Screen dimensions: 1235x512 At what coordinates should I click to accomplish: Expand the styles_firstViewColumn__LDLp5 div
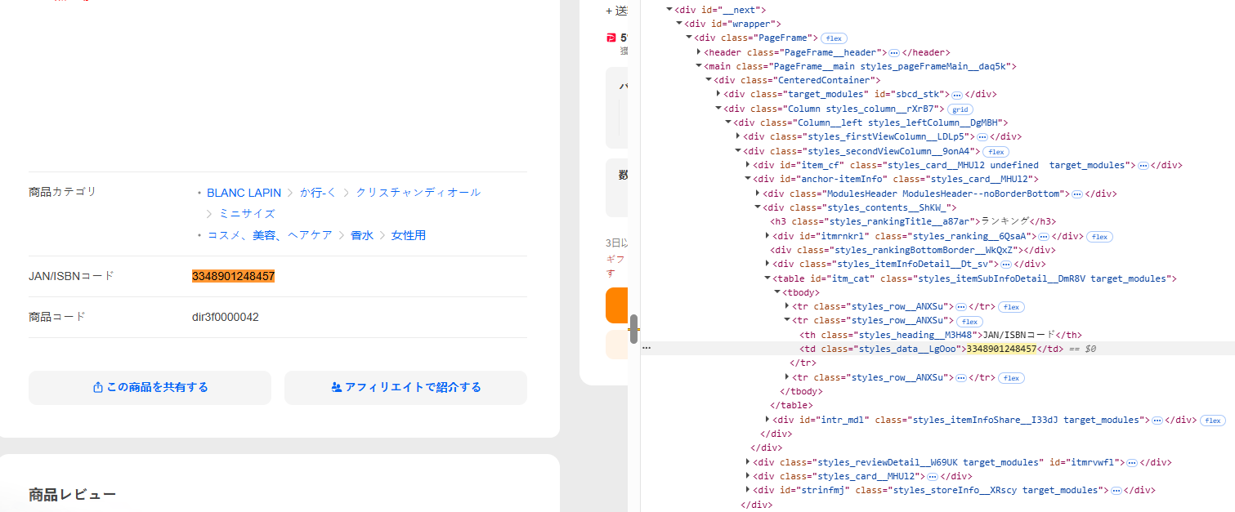click(x=738, y=136)
